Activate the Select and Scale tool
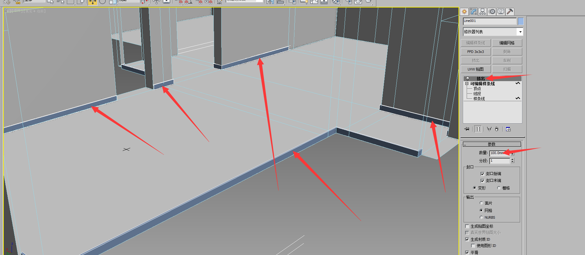The image size is (585, 255). point(112,2)
